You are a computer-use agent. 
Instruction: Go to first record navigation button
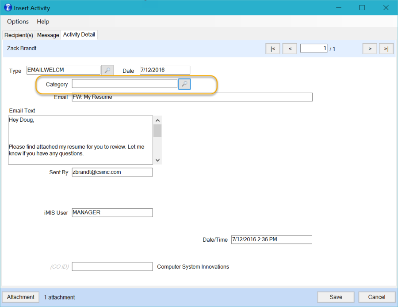click(x=272, y=49)
